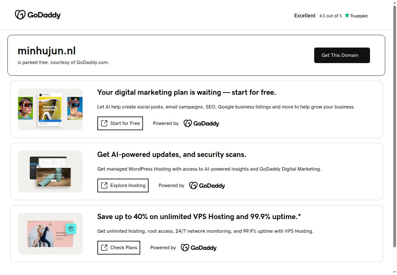Viewport: 397px width, 275px height.
Task: Click the GoDaddy logo in the header
Action: pyautogui.click(x=38, y=15)
